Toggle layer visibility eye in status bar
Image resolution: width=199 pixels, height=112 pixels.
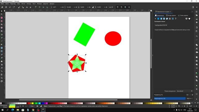[x=37, y=106]
